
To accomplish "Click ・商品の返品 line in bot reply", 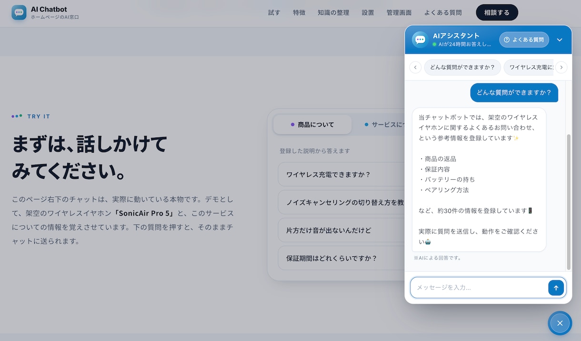I will coord(438,159).
